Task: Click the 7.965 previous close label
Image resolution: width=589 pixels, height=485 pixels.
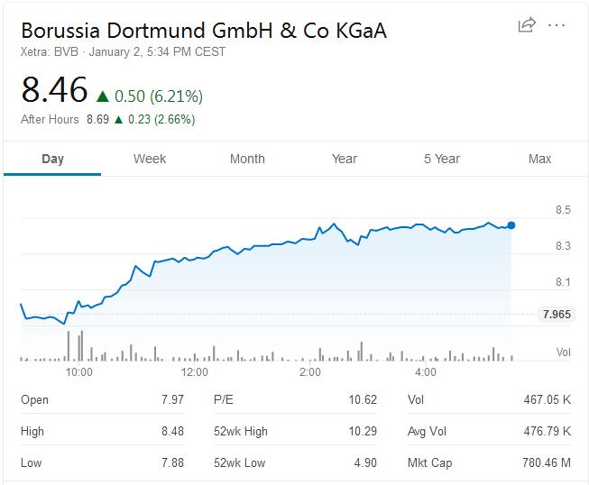Action: click(x=557, y=315)
